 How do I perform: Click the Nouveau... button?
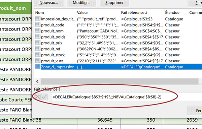(x=49, y=3)
